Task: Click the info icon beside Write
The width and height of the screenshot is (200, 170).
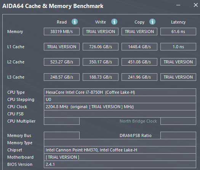Action: tap(114, 22)
